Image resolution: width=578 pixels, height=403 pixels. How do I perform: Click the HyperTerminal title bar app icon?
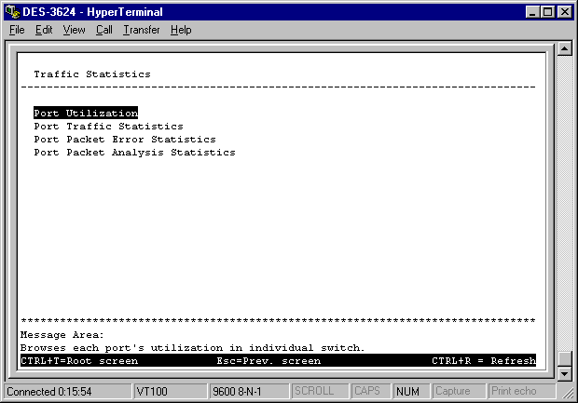tap(11, 10)
